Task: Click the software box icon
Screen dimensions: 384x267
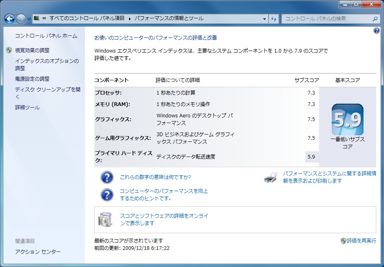Action: 105,220
